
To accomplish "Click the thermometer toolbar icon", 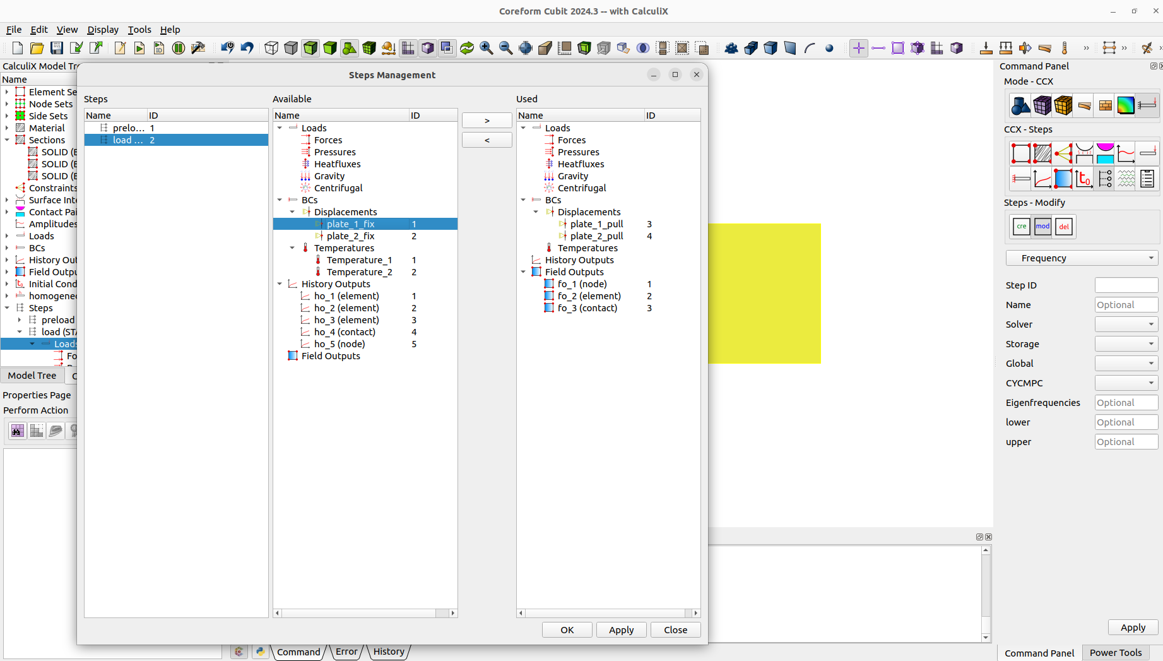I will [1065, 48].
